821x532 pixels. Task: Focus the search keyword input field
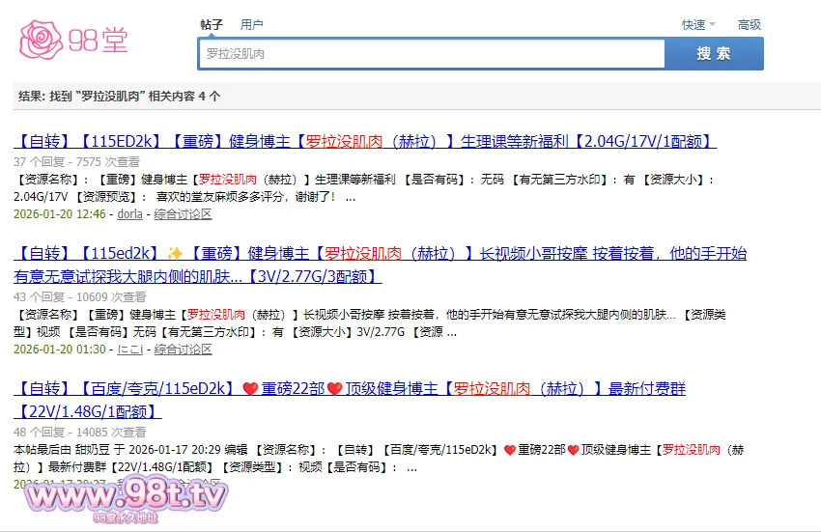(x=431, y=54)
